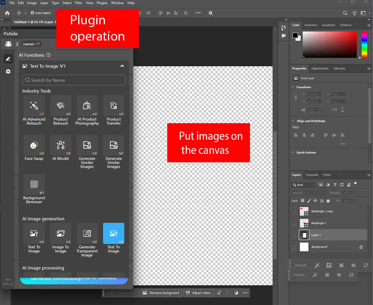Collapse the Text To Image section
The width and height of the screenshot is (373, 305).
122,66
